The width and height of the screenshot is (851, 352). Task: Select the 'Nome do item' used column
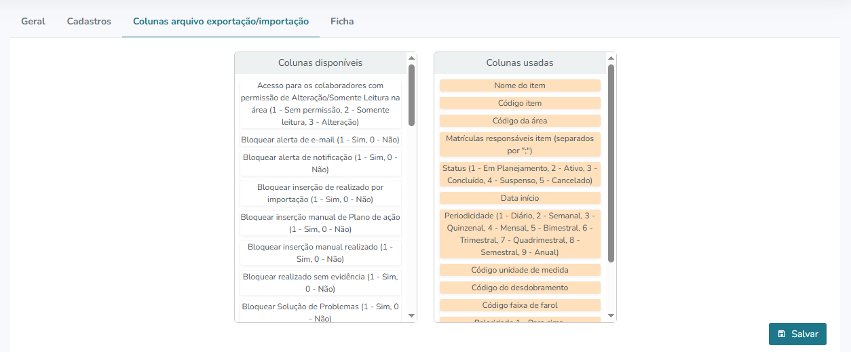[520, 85]
